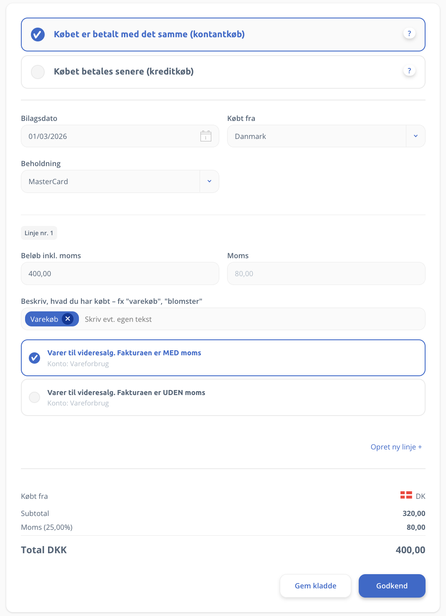Save draft with Gem kladde
446x616 pixels.
point(315,585)
